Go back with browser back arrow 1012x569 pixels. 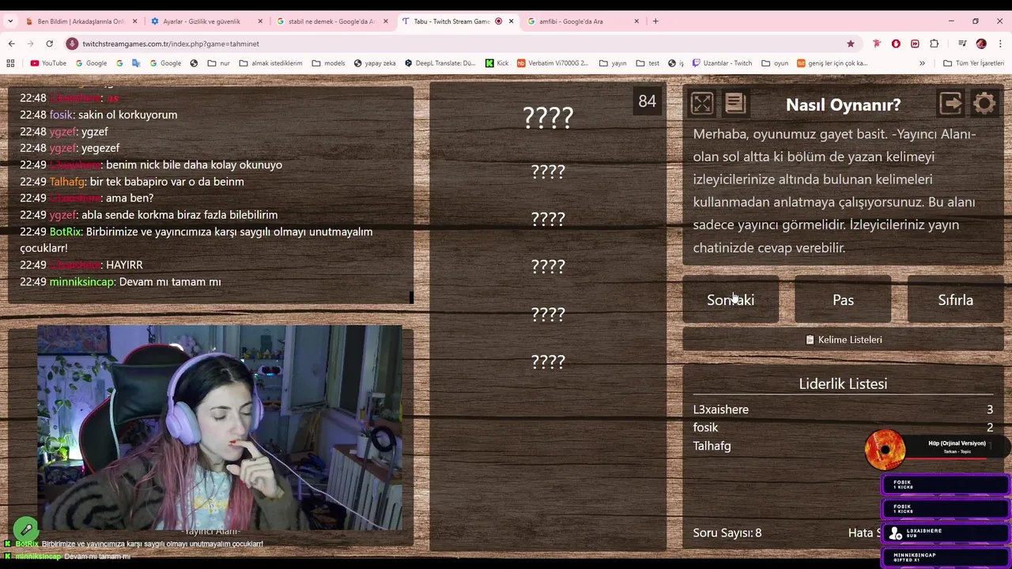11,43
